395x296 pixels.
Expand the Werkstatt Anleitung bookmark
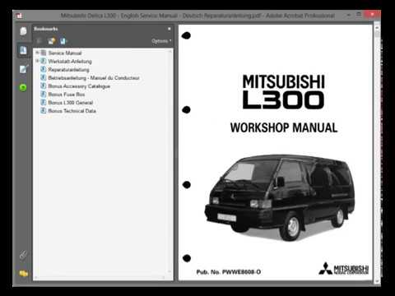(x=38, y=61)
